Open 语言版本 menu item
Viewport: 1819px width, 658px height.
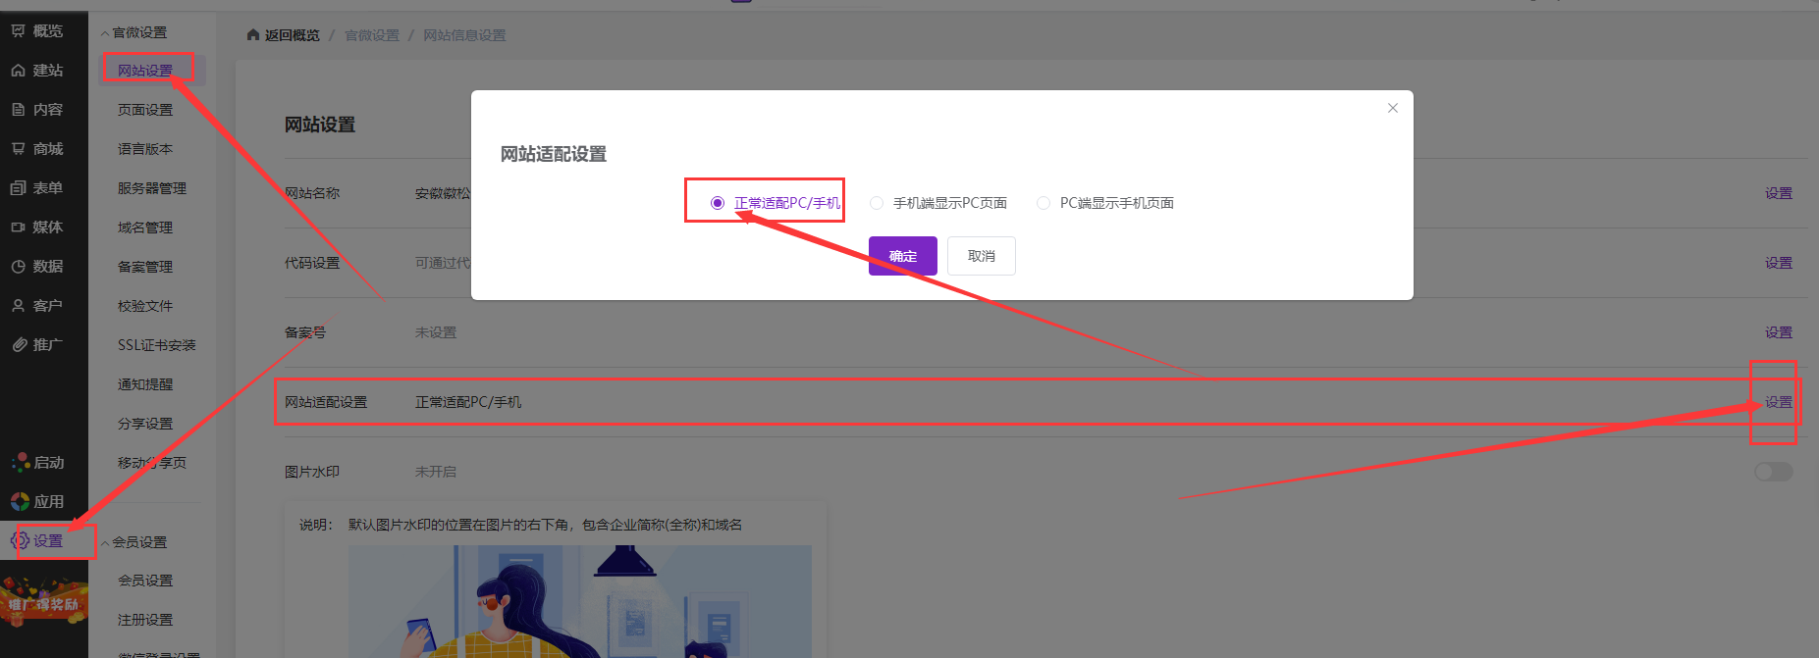tap(145, 149)
